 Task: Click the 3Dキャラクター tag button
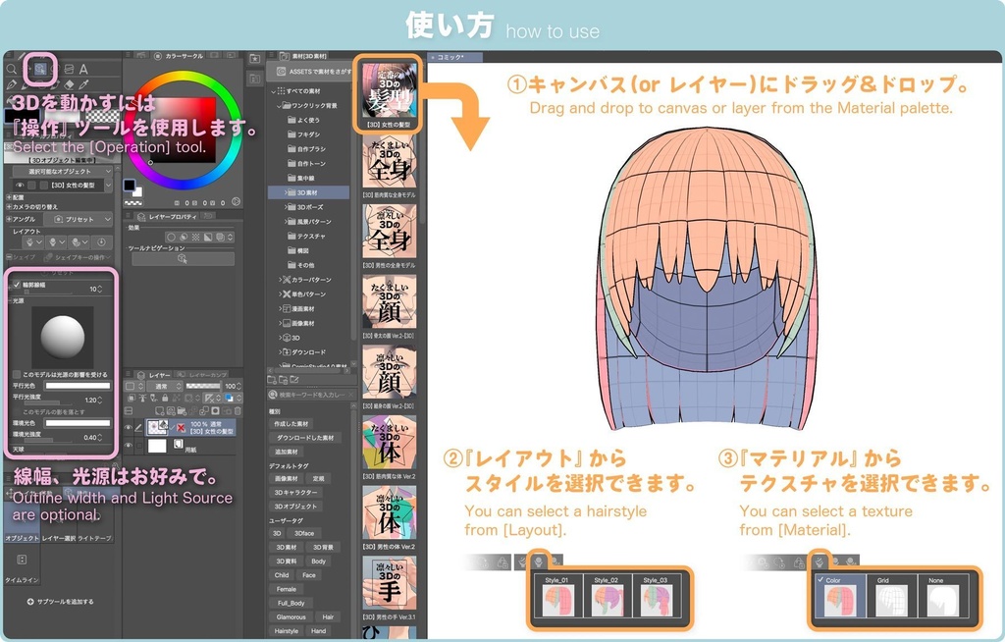point(295,493)
